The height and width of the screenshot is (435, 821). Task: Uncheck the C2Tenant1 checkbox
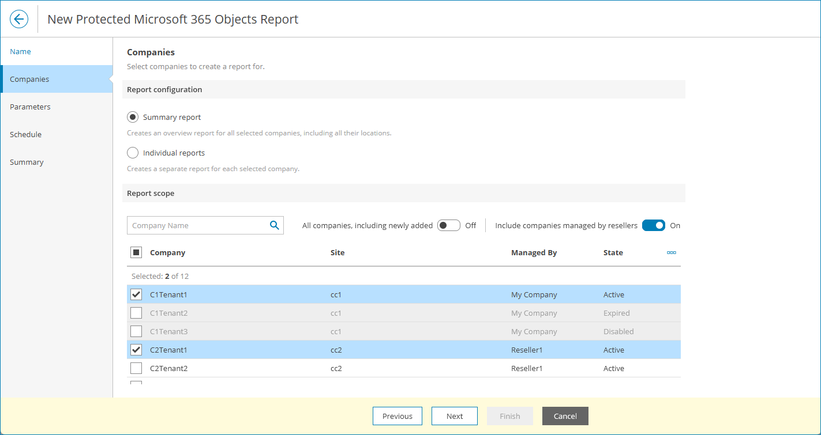[x=136, y=350]
